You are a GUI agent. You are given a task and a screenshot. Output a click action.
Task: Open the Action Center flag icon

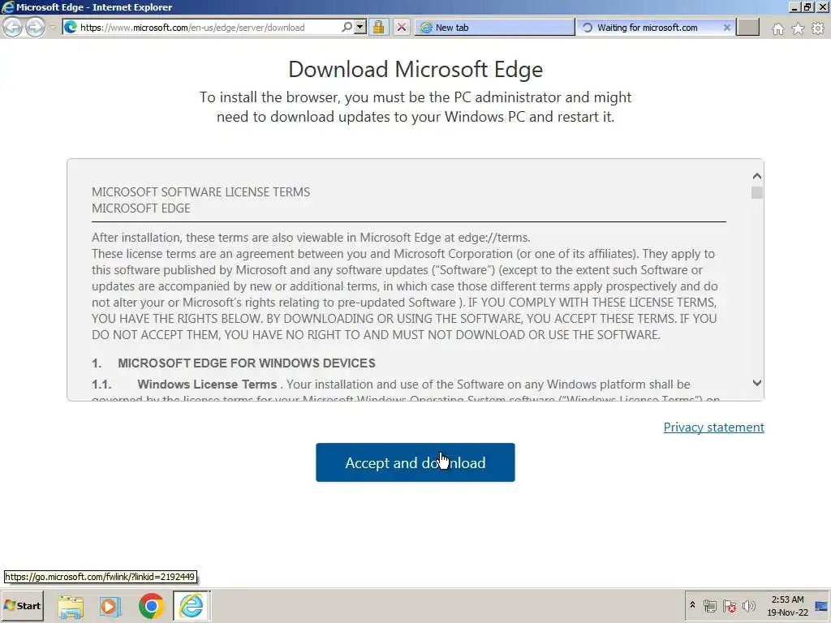coord(730,606)
